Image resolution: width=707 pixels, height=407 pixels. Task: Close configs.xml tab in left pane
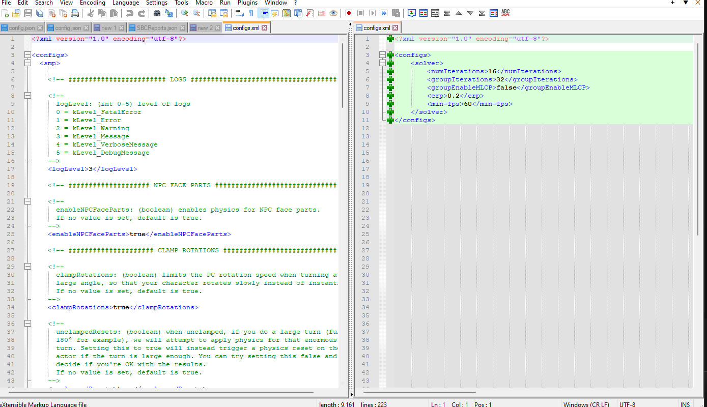pos(264,28)
